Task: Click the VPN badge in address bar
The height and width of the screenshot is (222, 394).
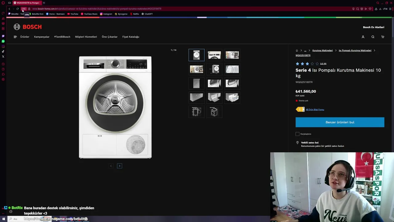Action: click(24, 9)
